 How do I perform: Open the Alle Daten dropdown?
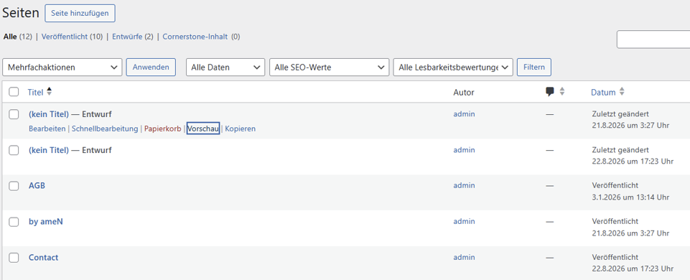pyautogui.click(x=225, y=67)
